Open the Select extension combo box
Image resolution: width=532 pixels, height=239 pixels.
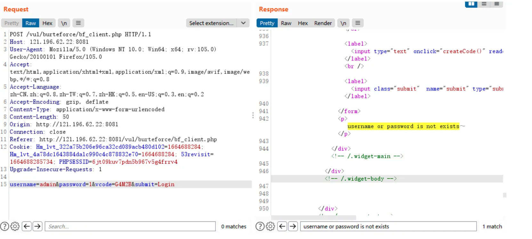click(x=218, y=23)
